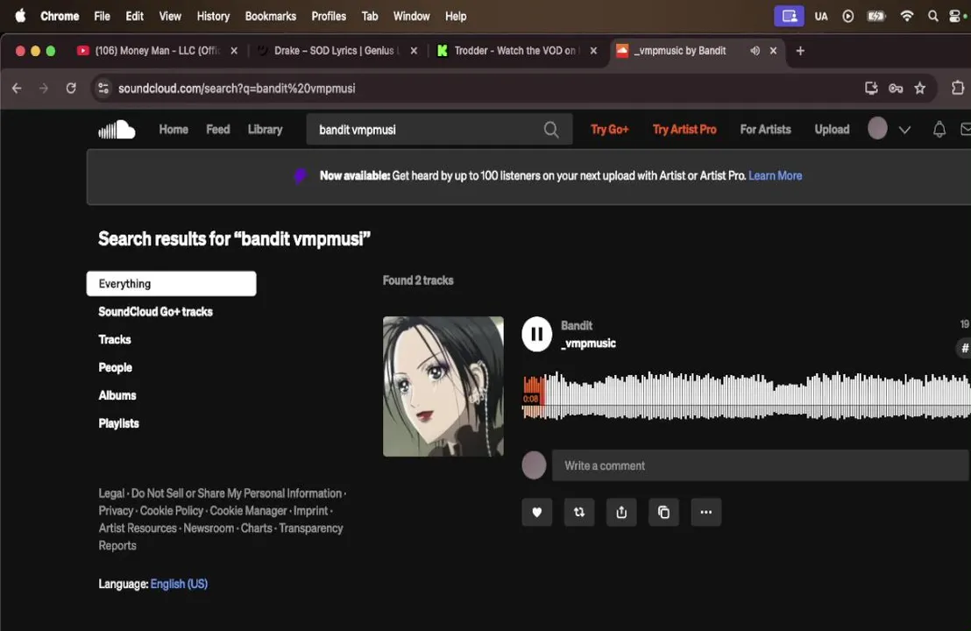Screen dimensions: 971x631
Task: Copy the track link icon
Action: tap(663, 512)
